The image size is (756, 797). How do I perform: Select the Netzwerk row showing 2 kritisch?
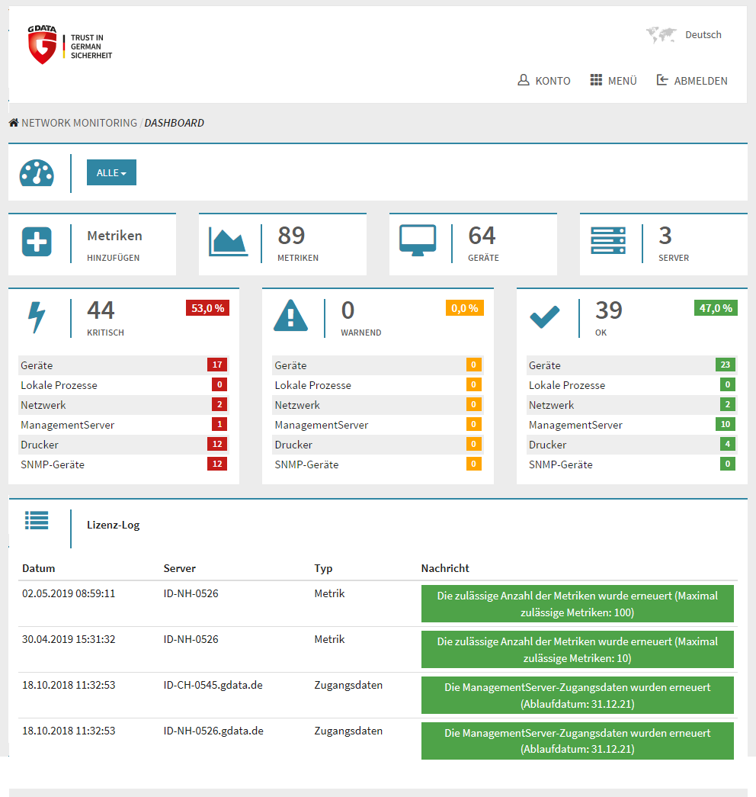(122, 404)
